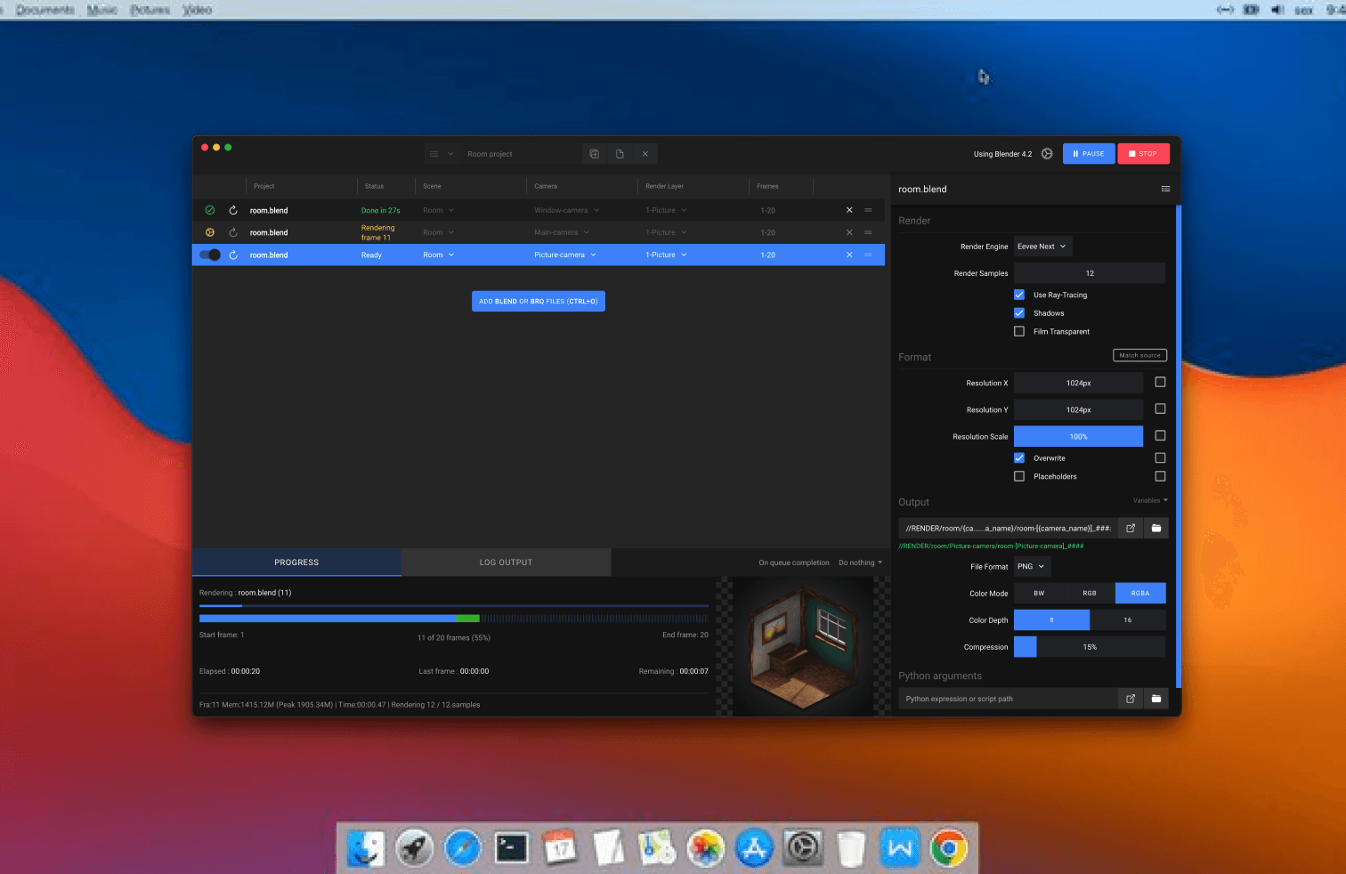Adjust the Compression 15% slider
The width and height of the screenshot is (1346, 874).
(1090, 647)
